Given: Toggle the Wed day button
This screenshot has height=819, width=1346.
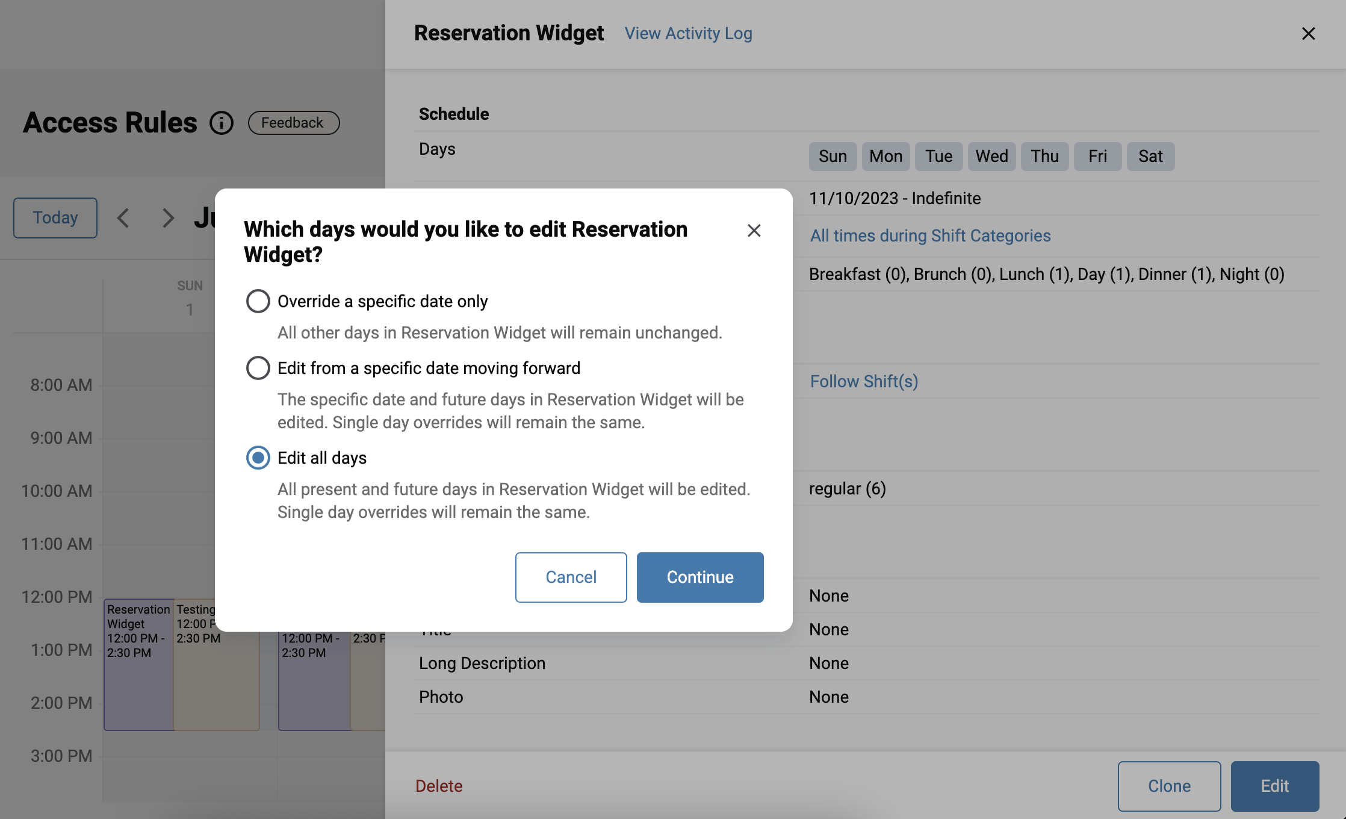Looking at the screenshot, I should (x=991, y=156).
